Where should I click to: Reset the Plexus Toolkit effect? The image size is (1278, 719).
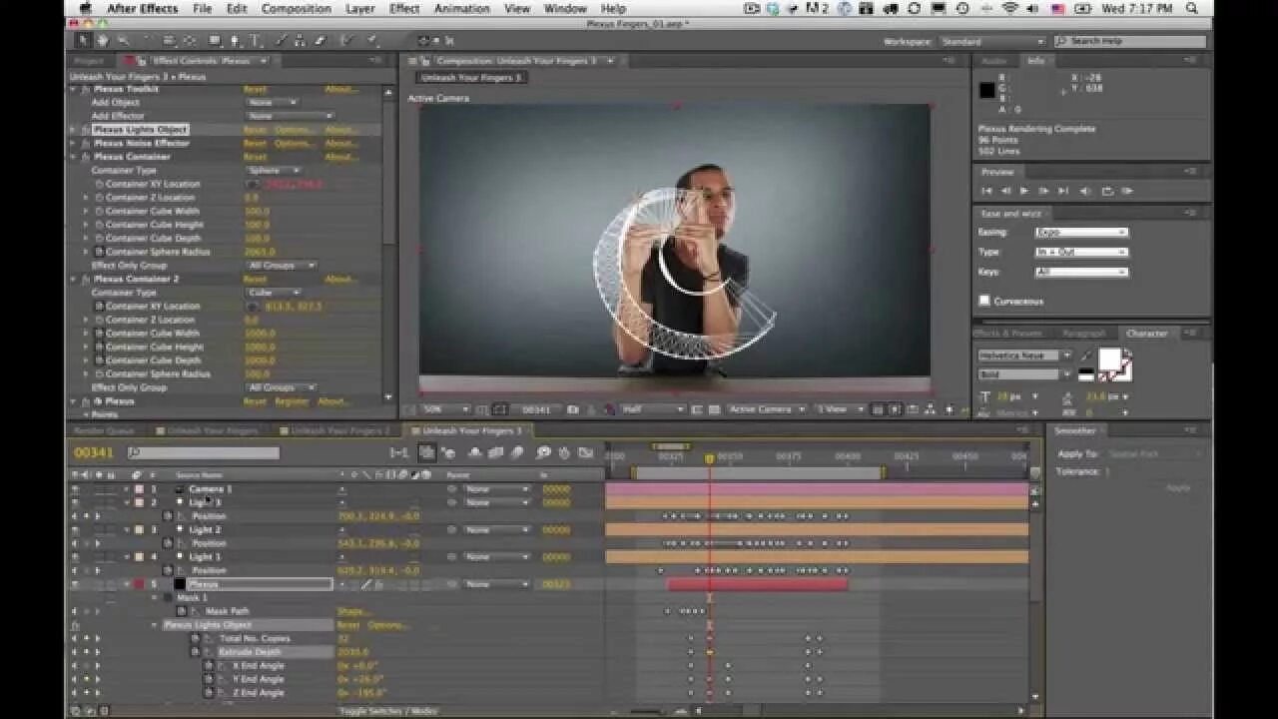click(255, 89)
